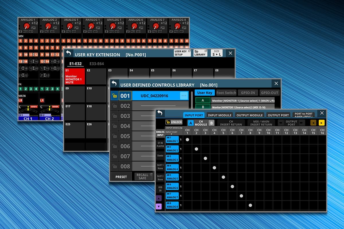Click the pan arc on the CH 1 strip

click(28, 109)
